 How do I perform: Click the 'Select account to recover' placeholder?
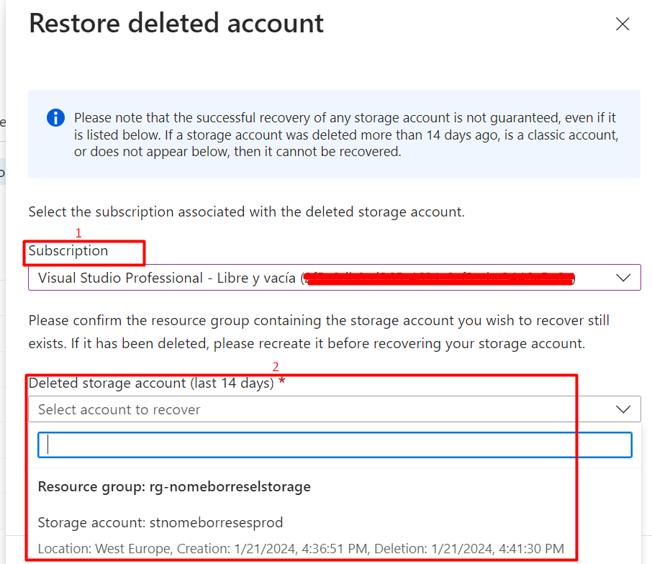(x=119, y=409)
